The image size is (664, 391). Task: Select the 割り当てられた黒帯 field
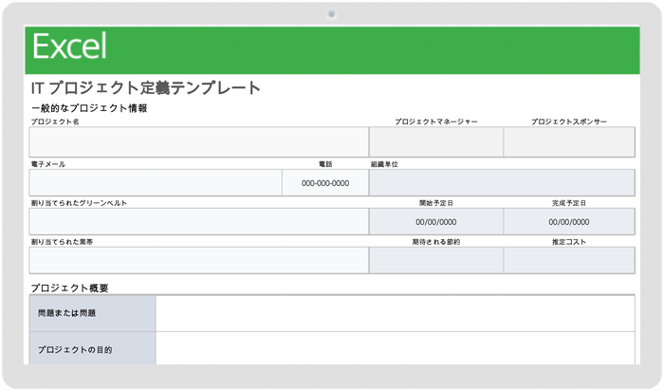(x=198, y=261)
